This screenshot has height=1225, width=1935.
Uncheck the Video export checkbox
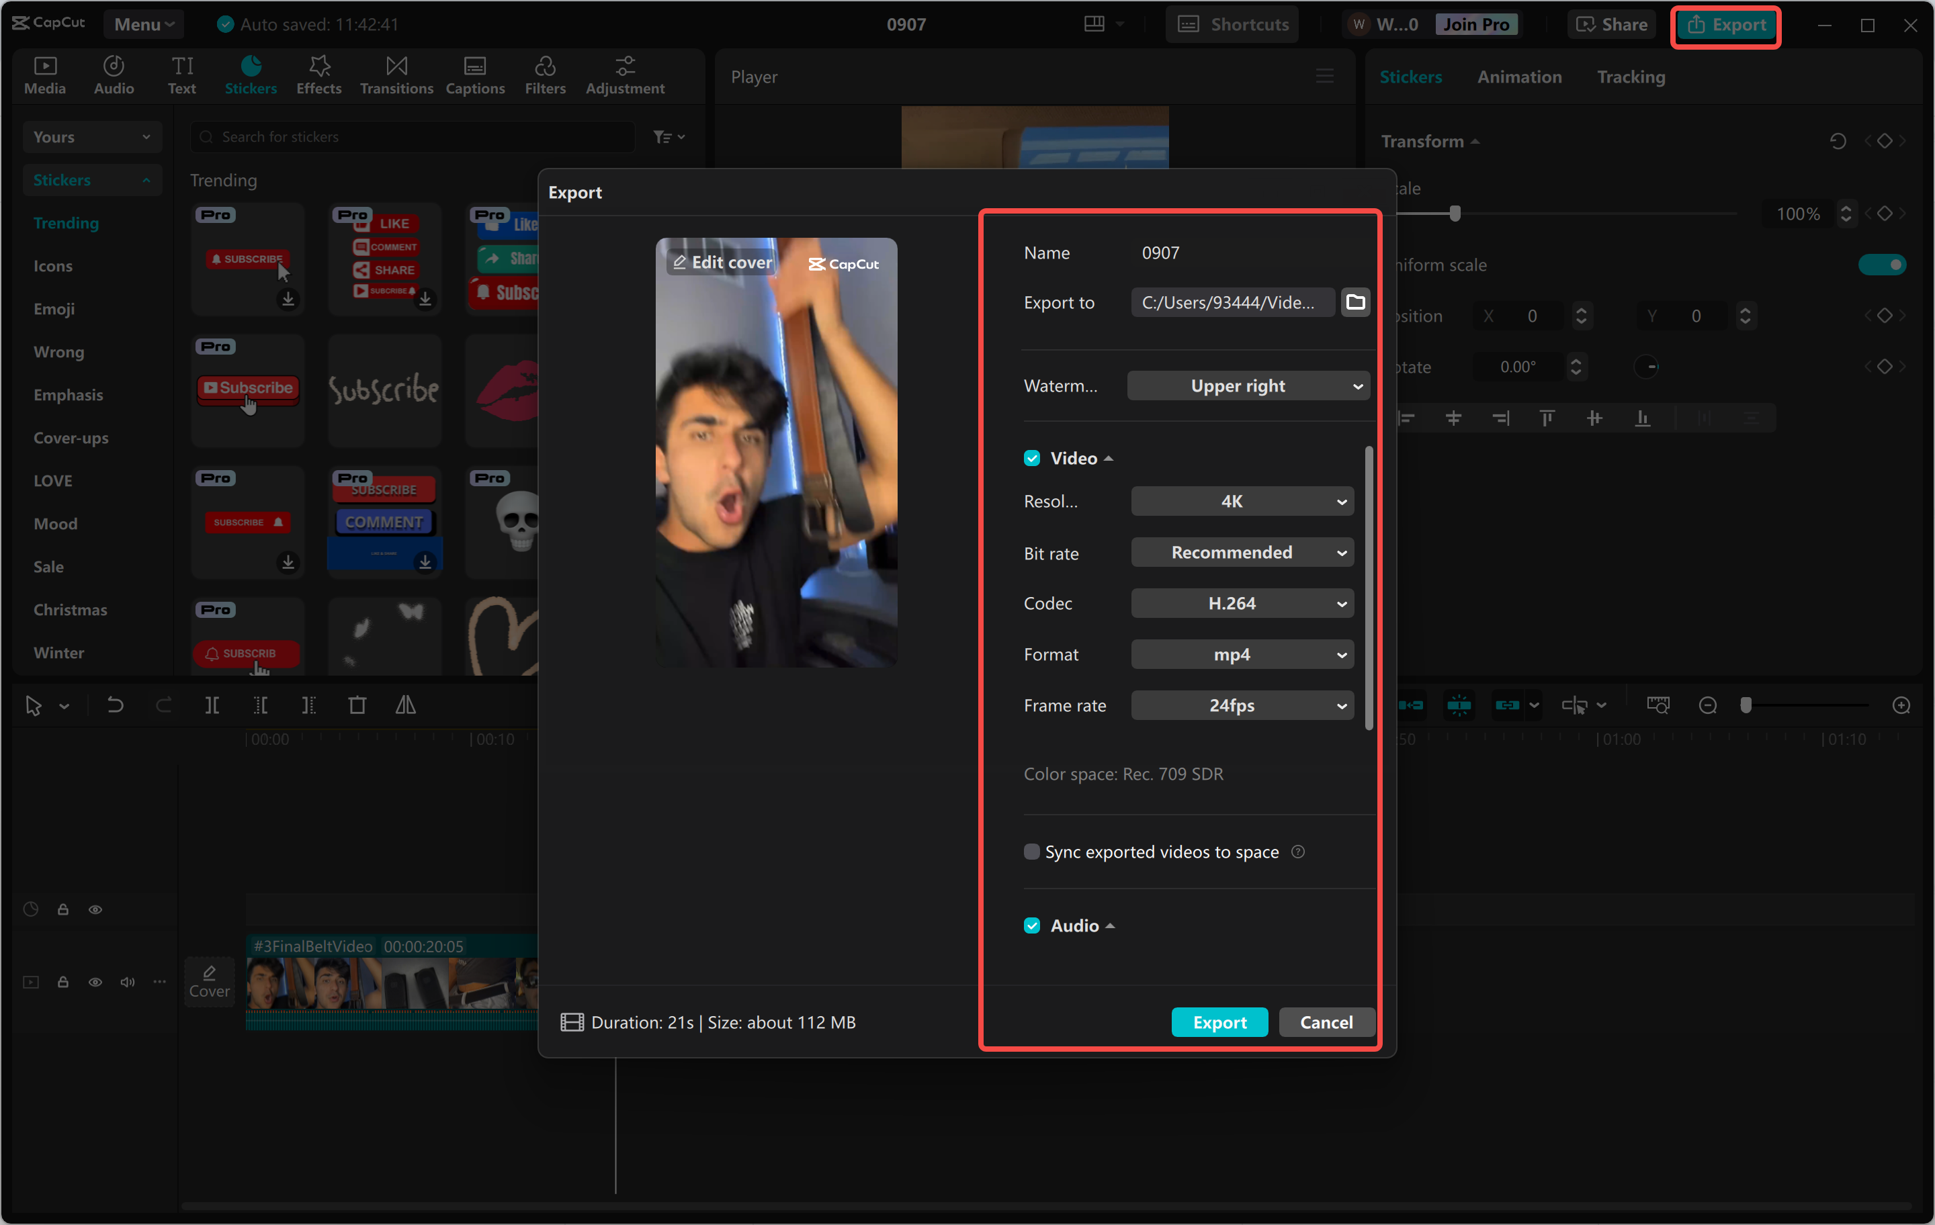1032,458
